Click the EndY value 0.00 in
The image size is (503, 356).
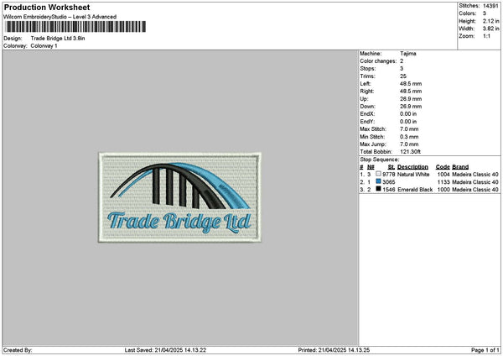tap(408, 122)
